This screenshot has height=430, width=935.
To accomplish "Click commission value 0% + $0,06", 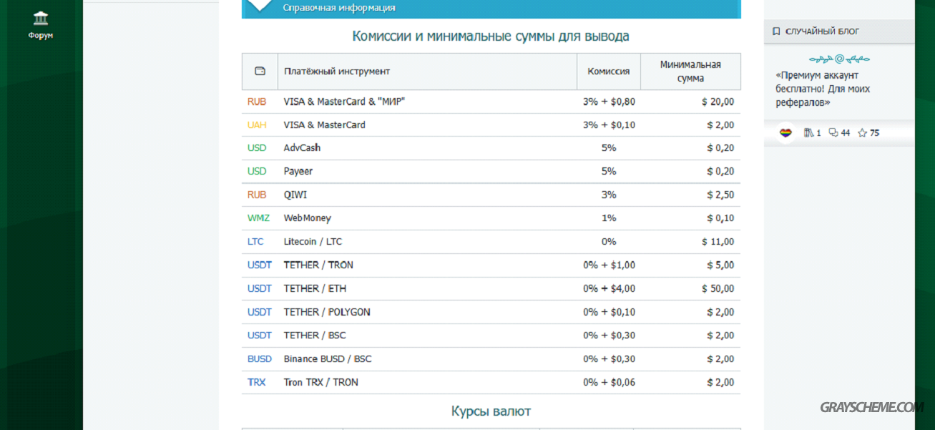I will click(609, 382).
